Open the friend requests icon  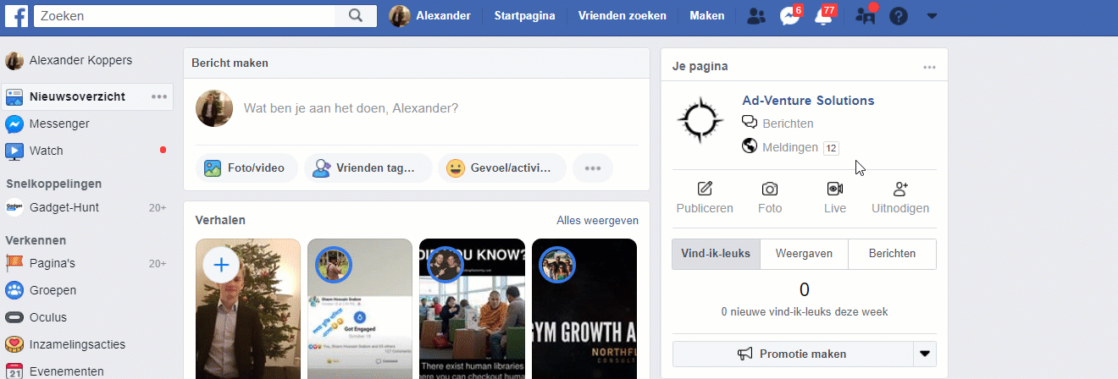coord(756,16)
